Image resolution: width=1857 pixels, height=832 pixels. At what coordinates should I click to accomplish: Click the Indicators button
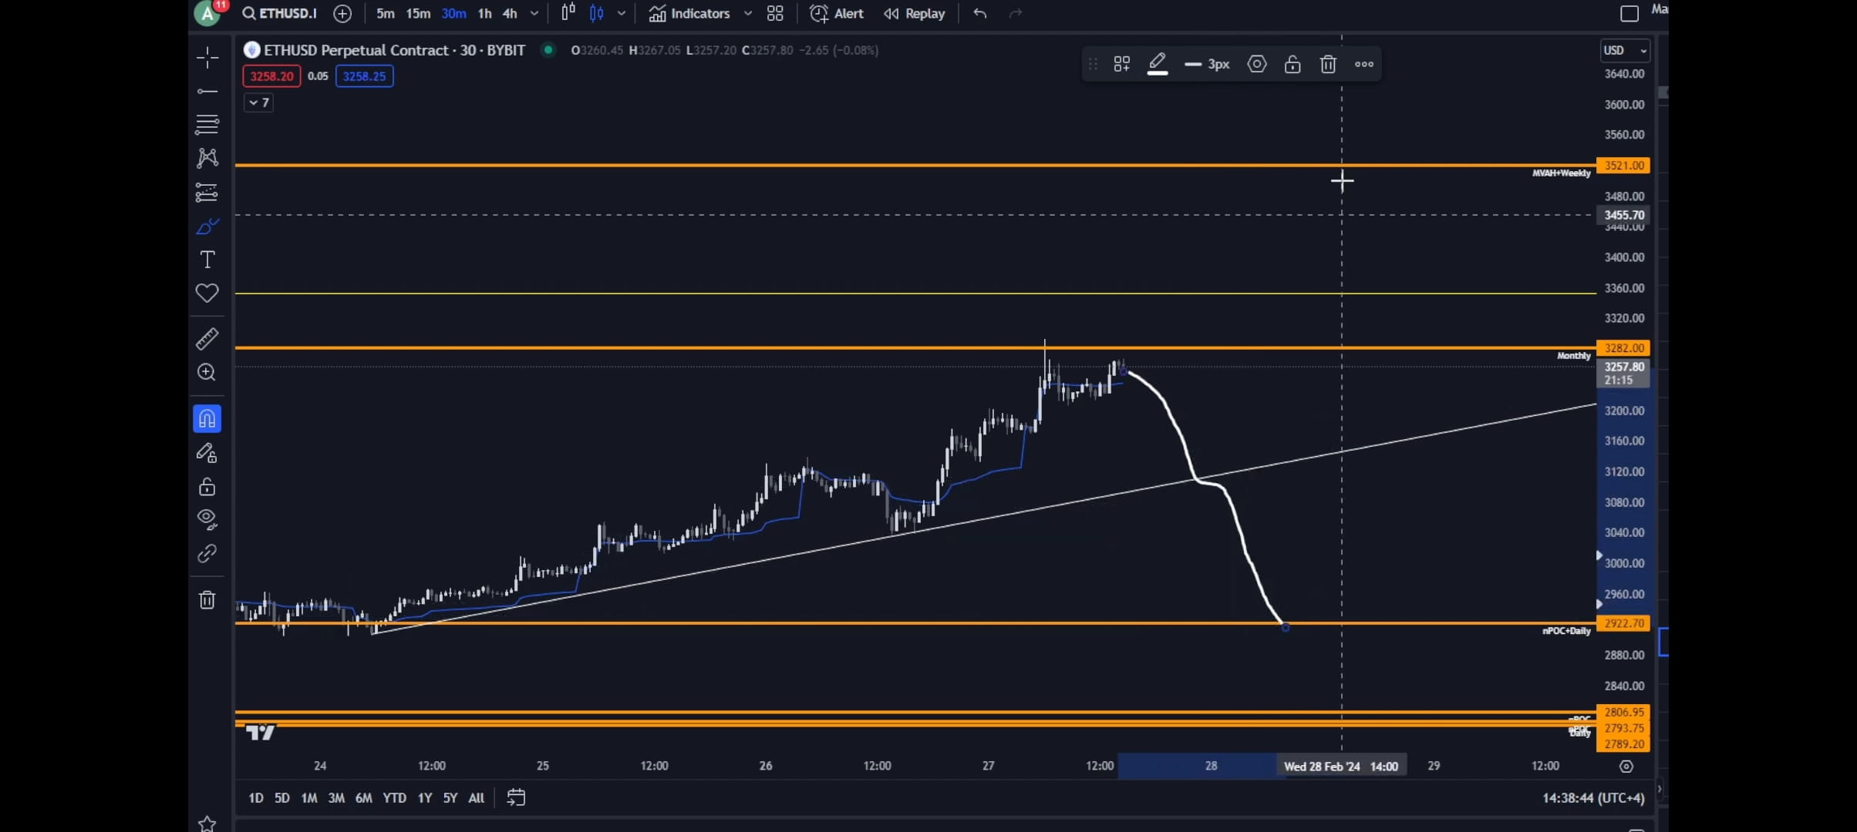pos(699,13)
